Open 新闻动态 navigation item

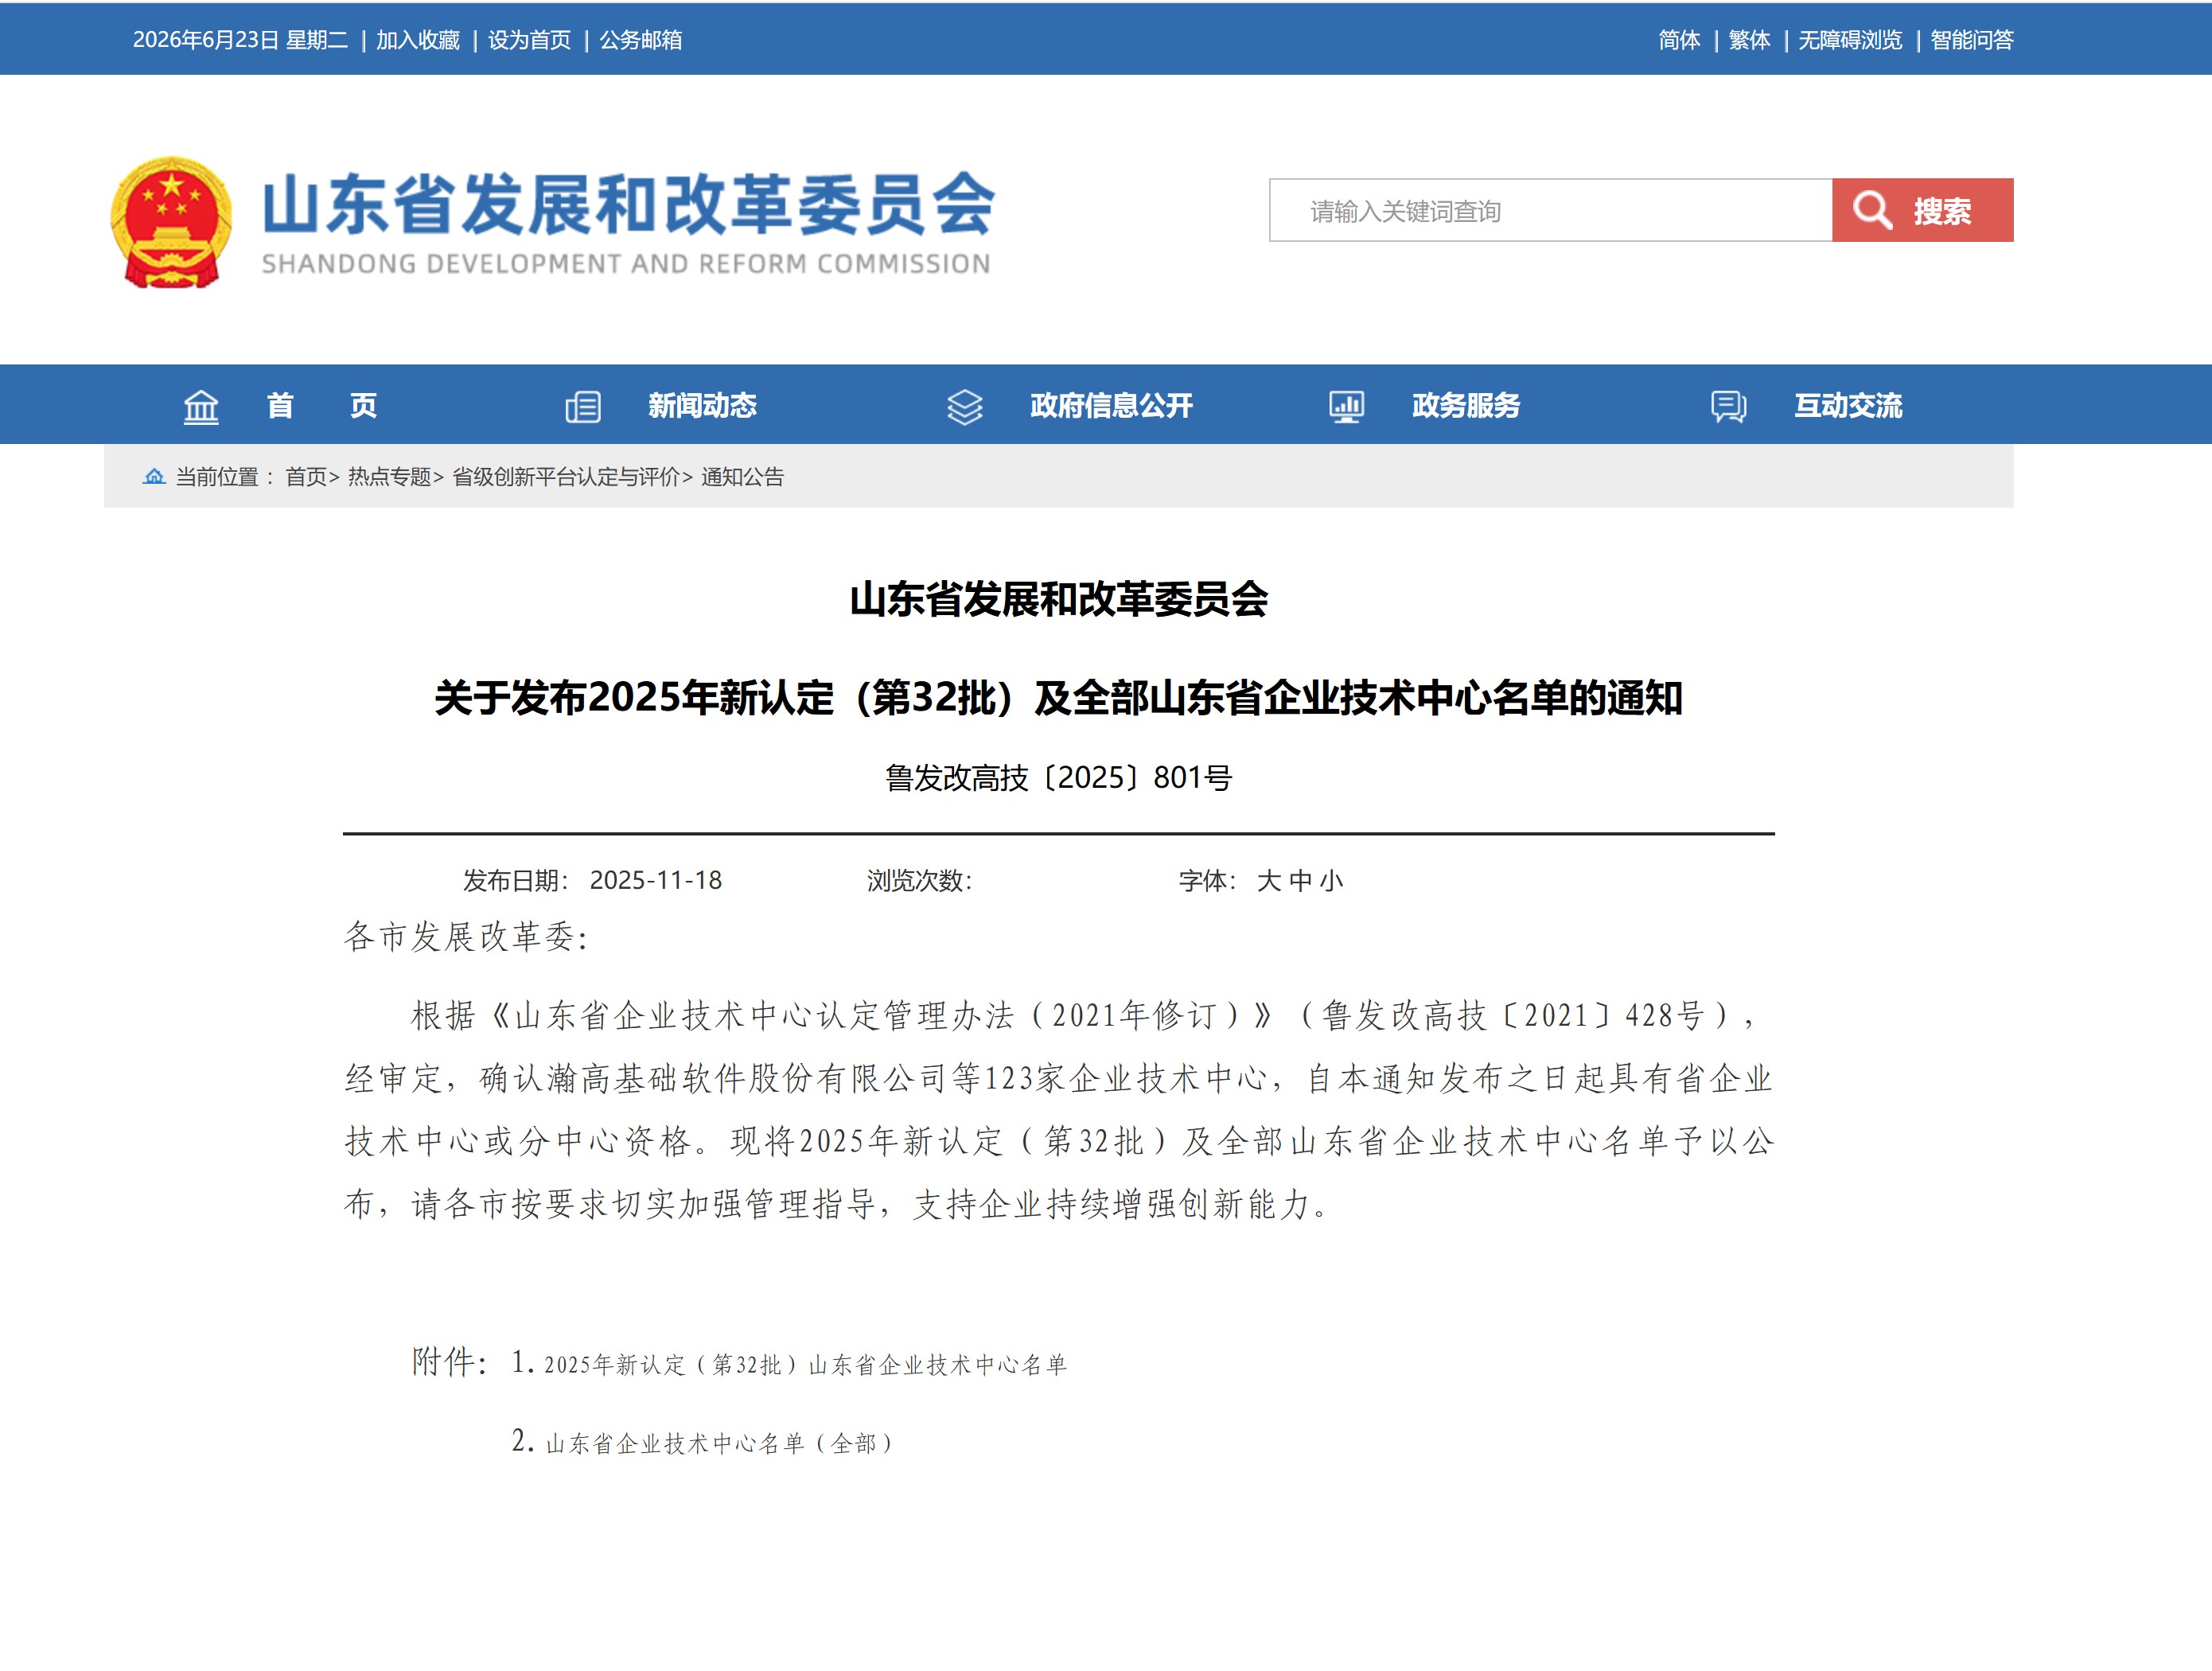pyautogui.click(x=702, y=405)
